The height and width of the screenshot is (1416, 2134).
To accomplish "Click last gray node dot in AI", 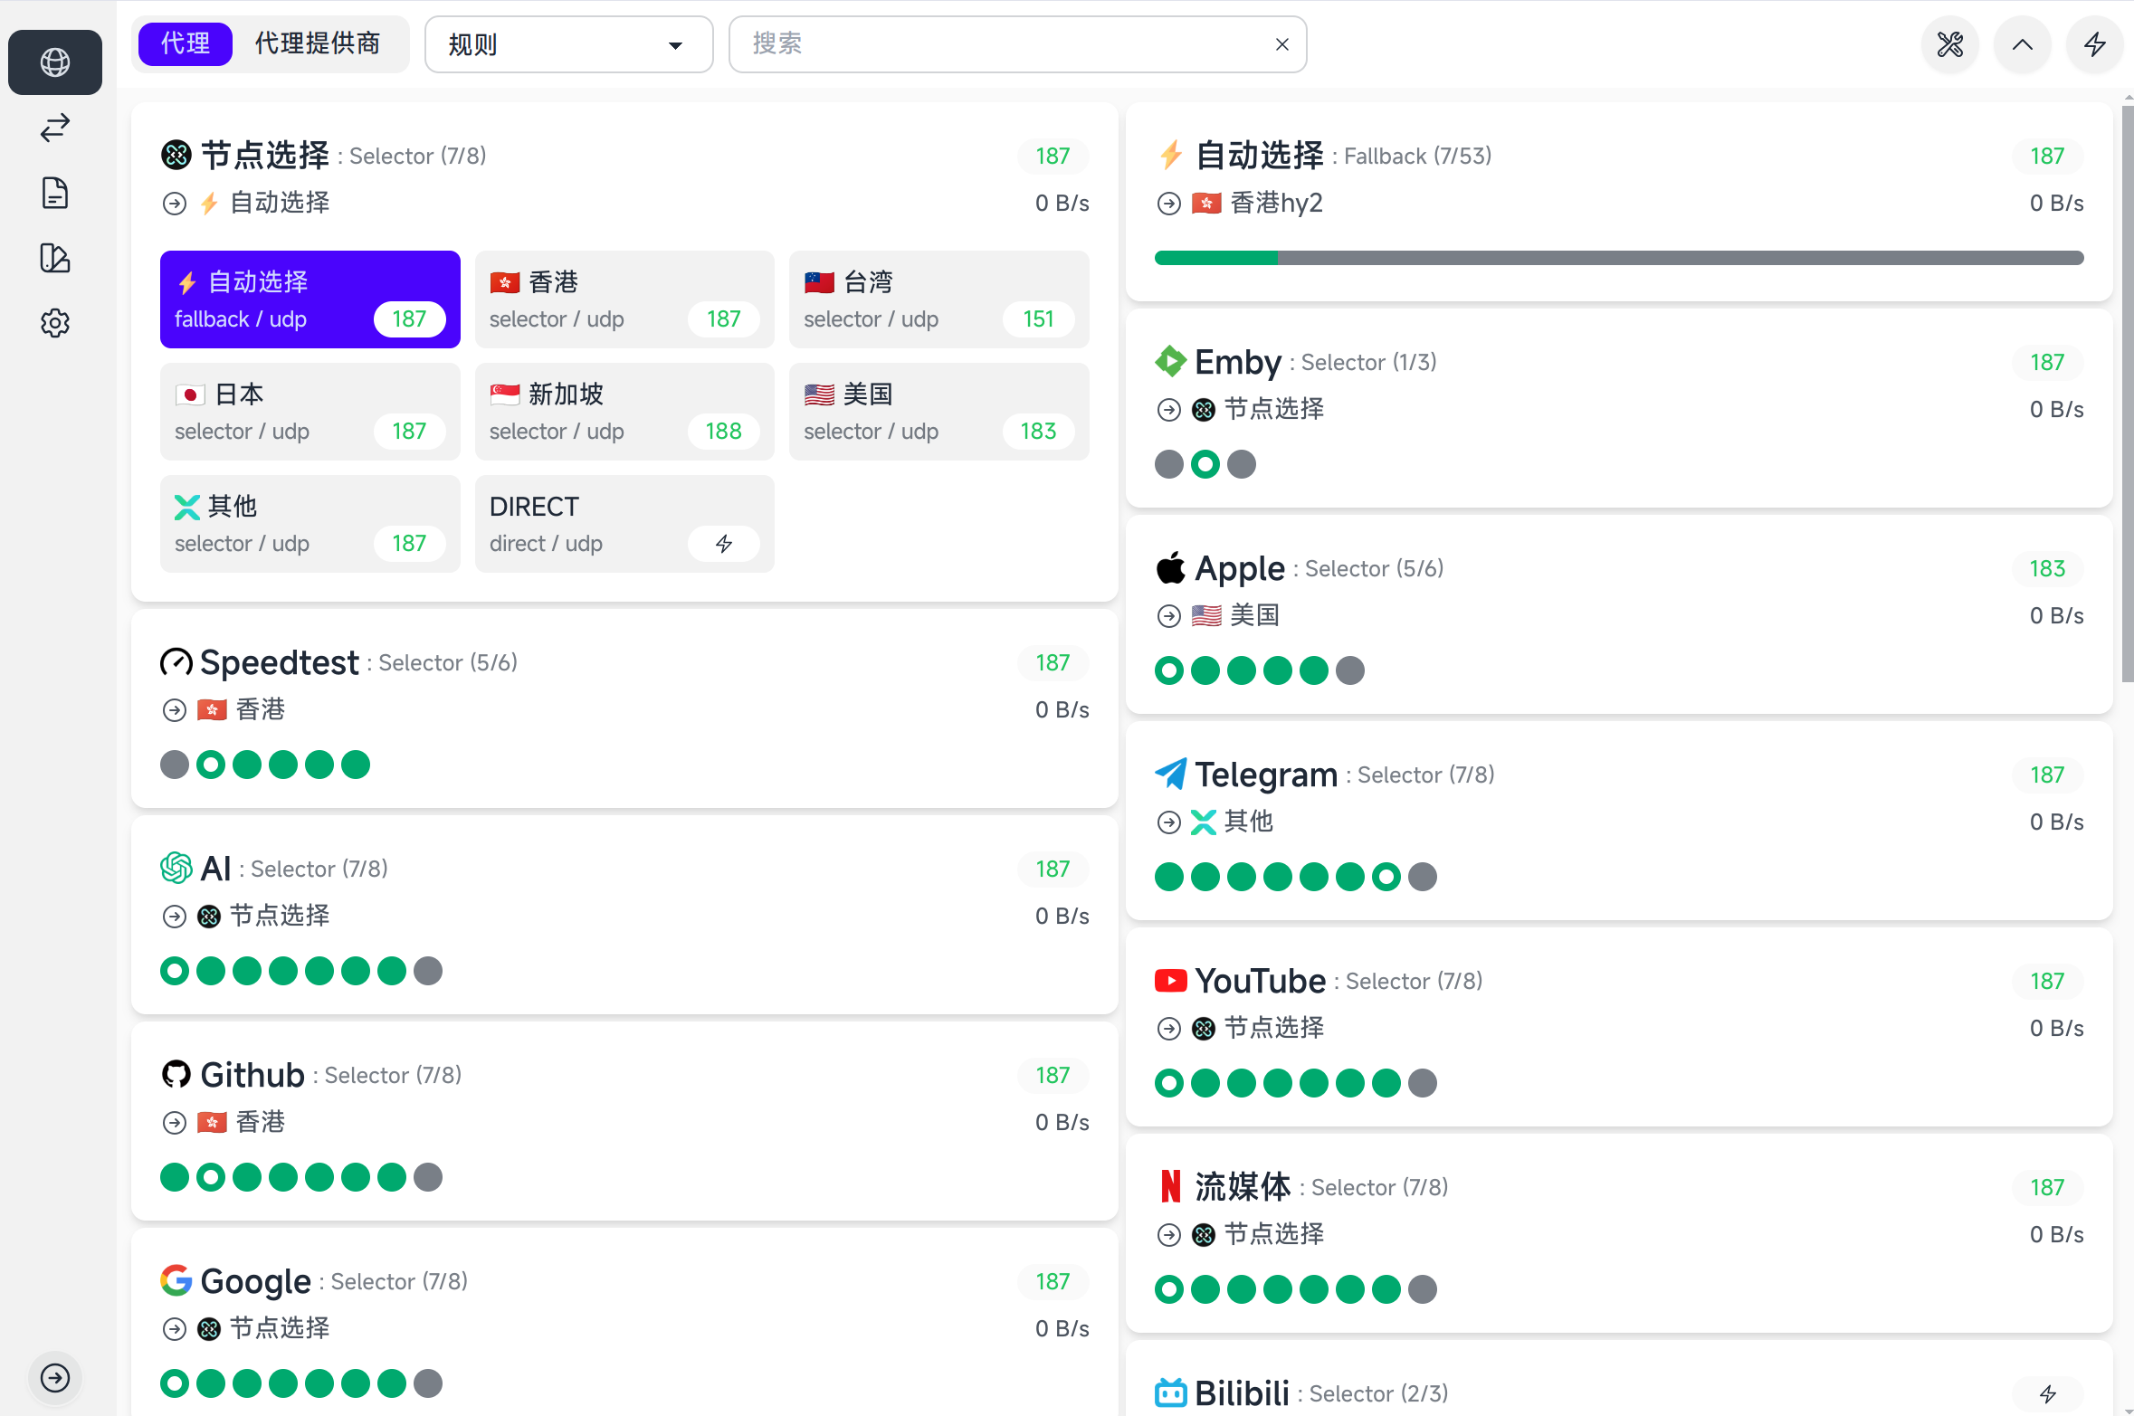I will [428, 971].
